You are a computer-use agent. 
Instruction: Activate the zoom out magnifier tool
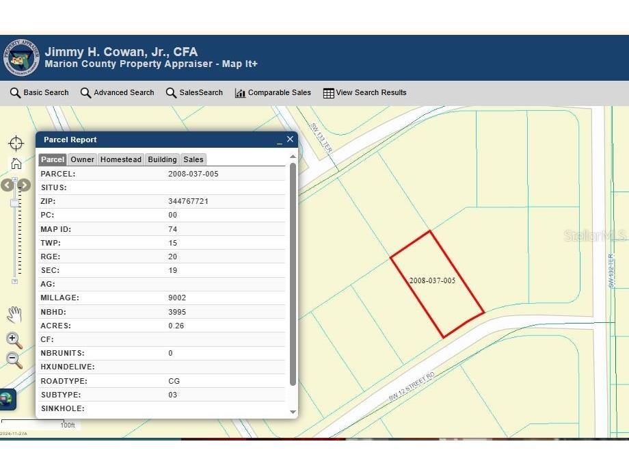point(14,360)
